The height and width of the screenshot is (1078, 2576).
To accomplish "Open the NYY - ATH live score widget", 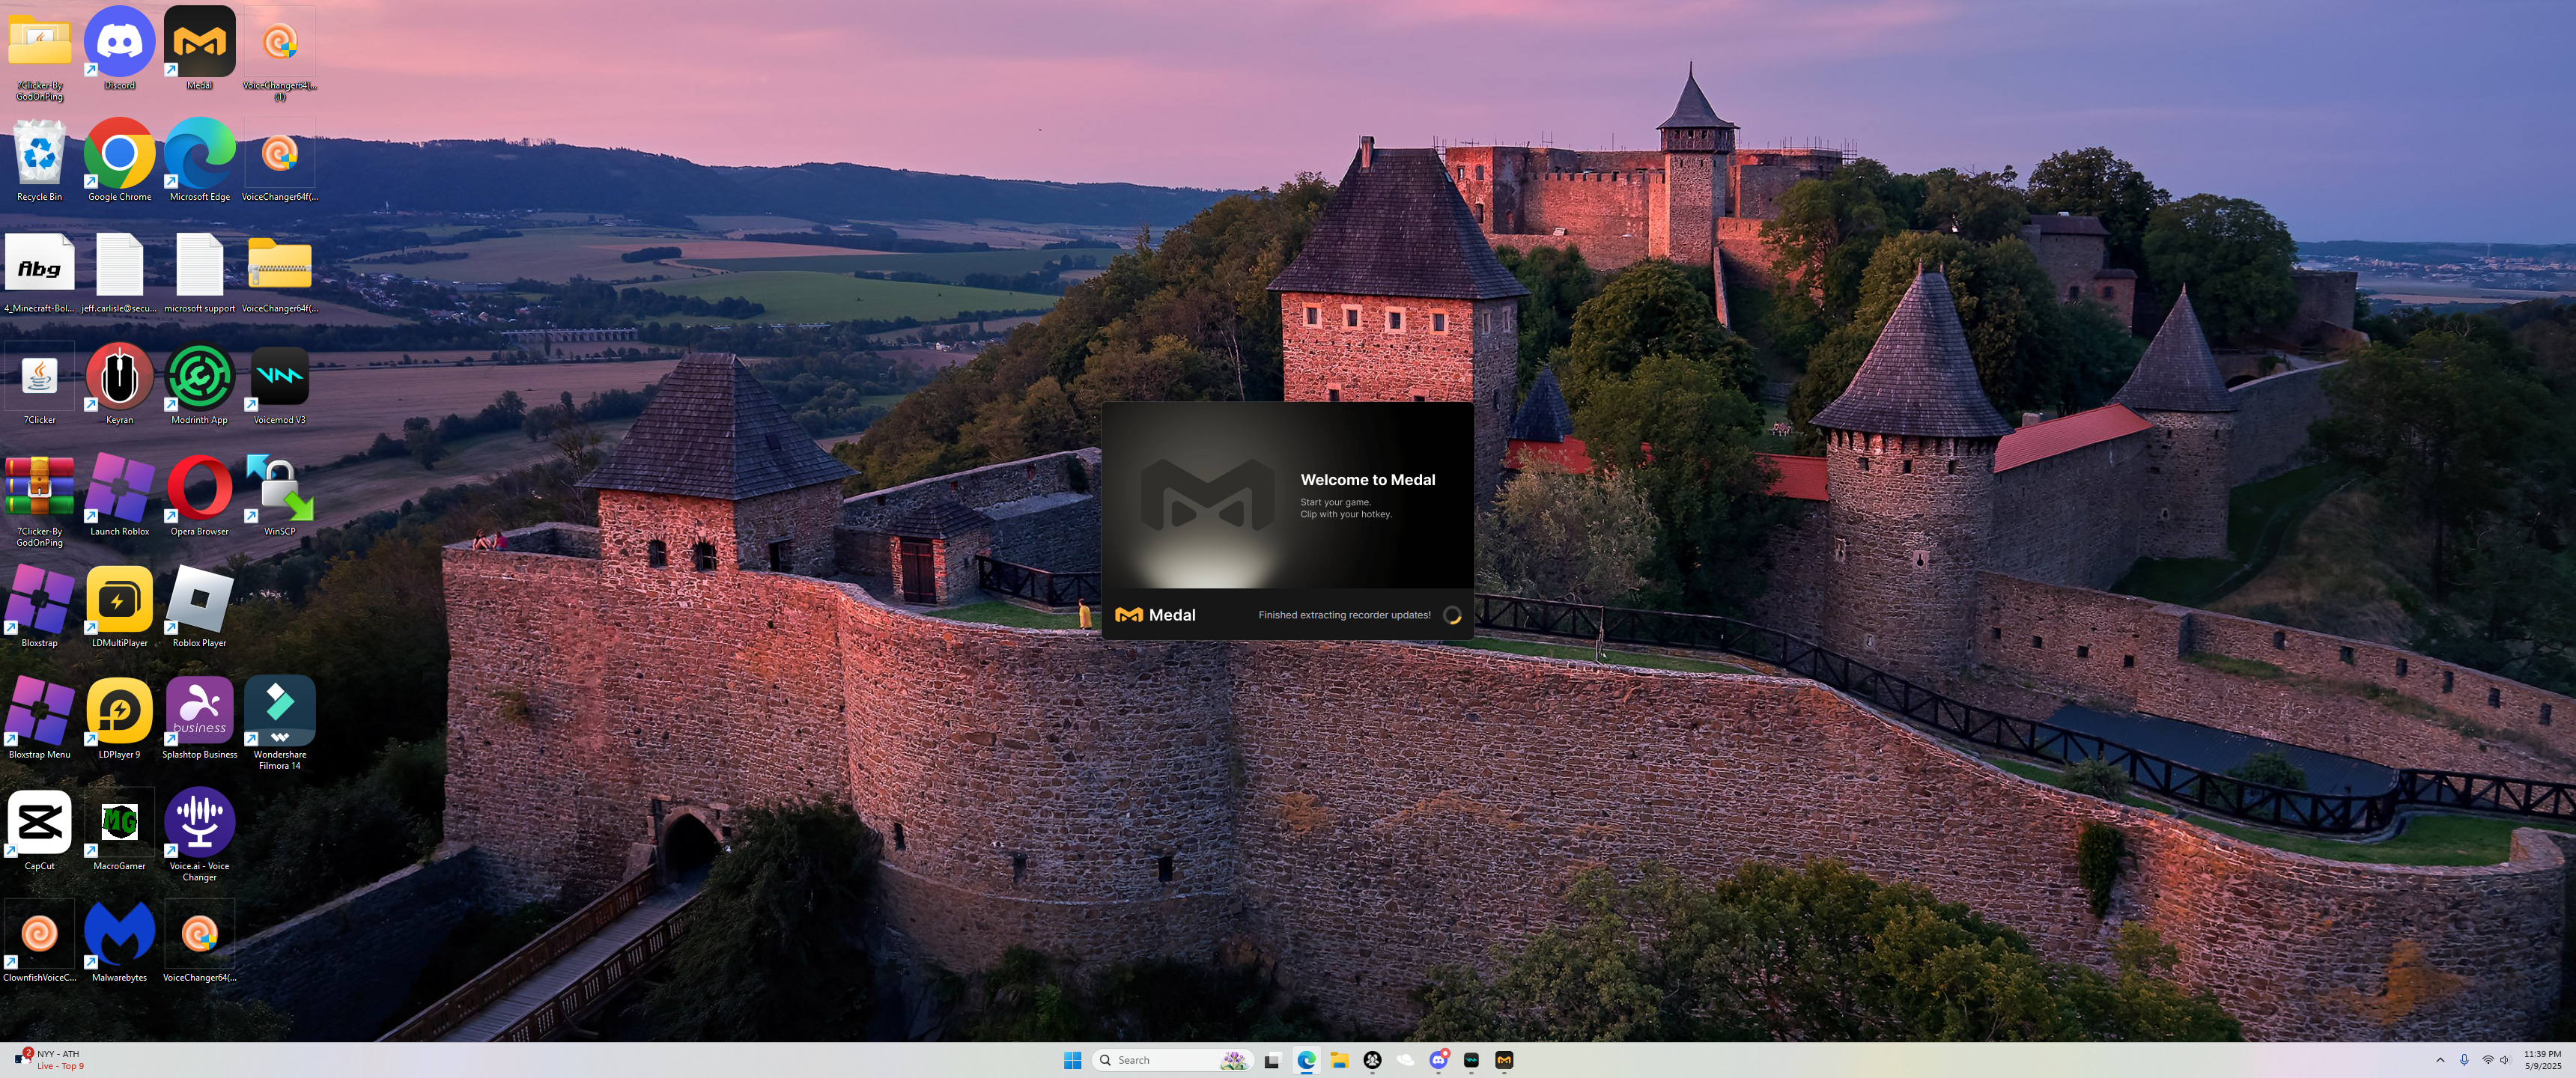I will [x=50, y=1060].
